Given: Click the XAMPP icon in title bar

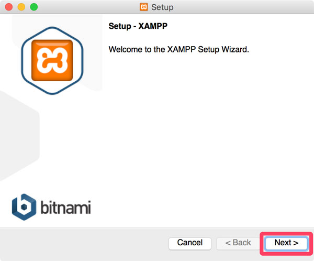Looking at the screenshot, I should click(143, 7).
